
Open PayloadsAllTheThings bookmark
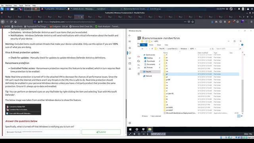pos(36,27)
